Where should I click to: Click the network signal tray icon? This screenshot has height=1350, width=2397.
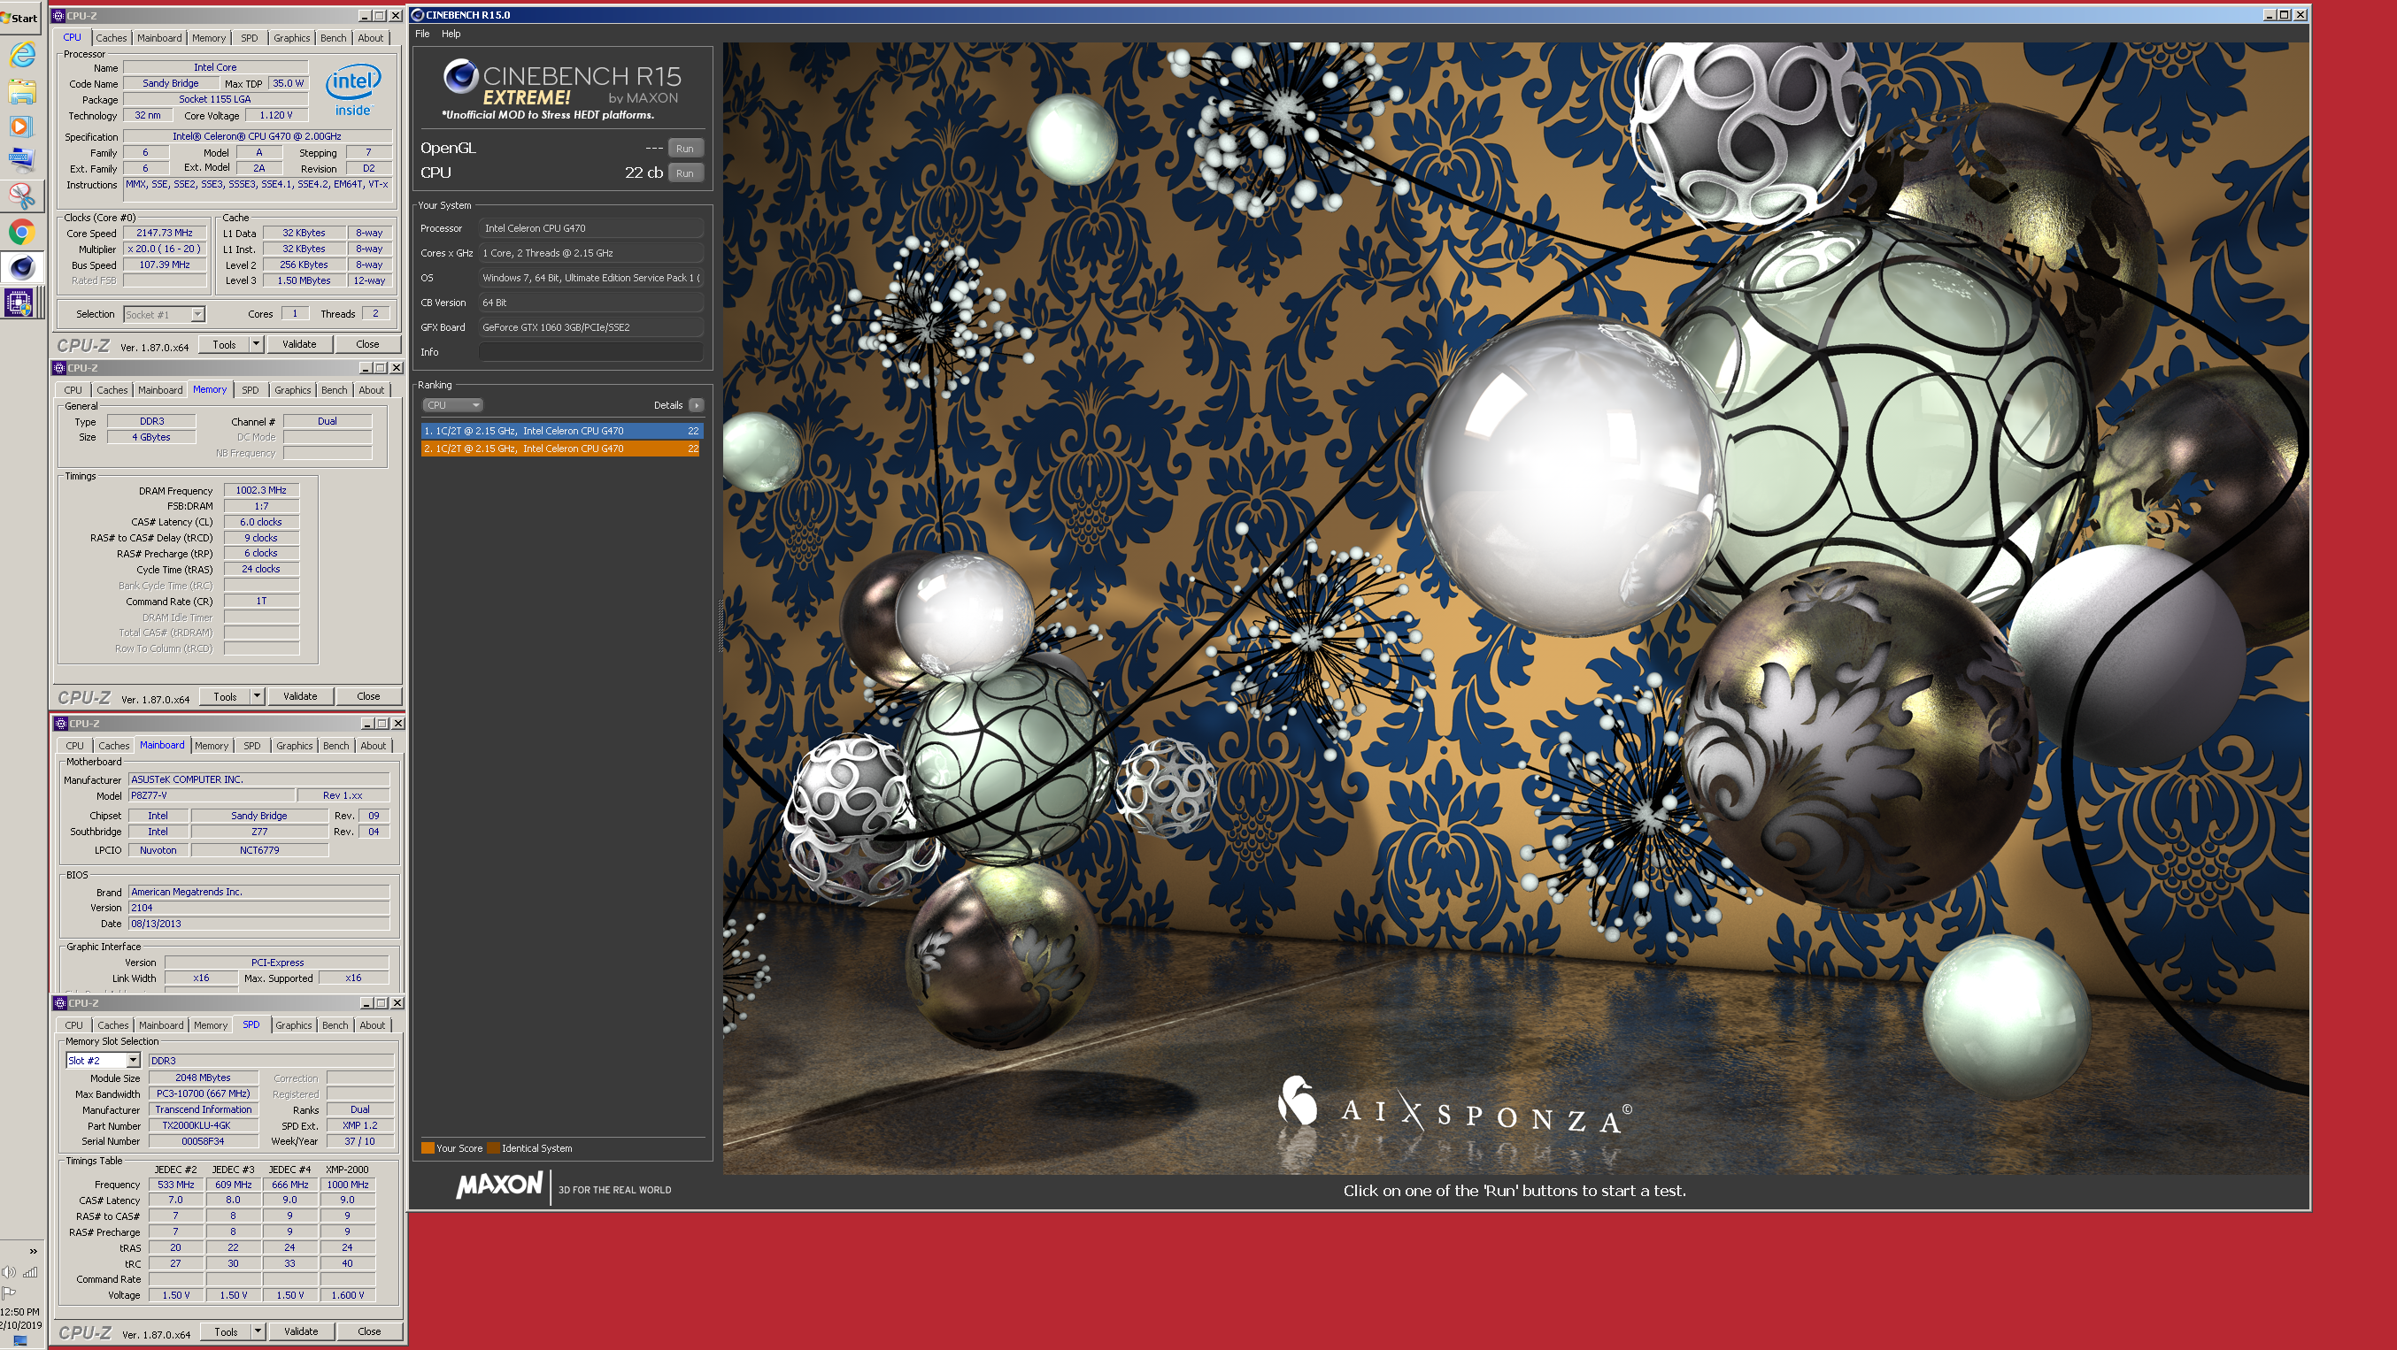click(x=31, y=1272)
